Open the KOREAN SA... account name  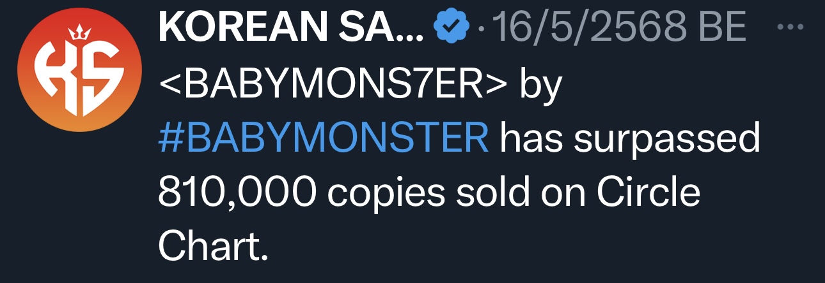(x=290, y=28)
